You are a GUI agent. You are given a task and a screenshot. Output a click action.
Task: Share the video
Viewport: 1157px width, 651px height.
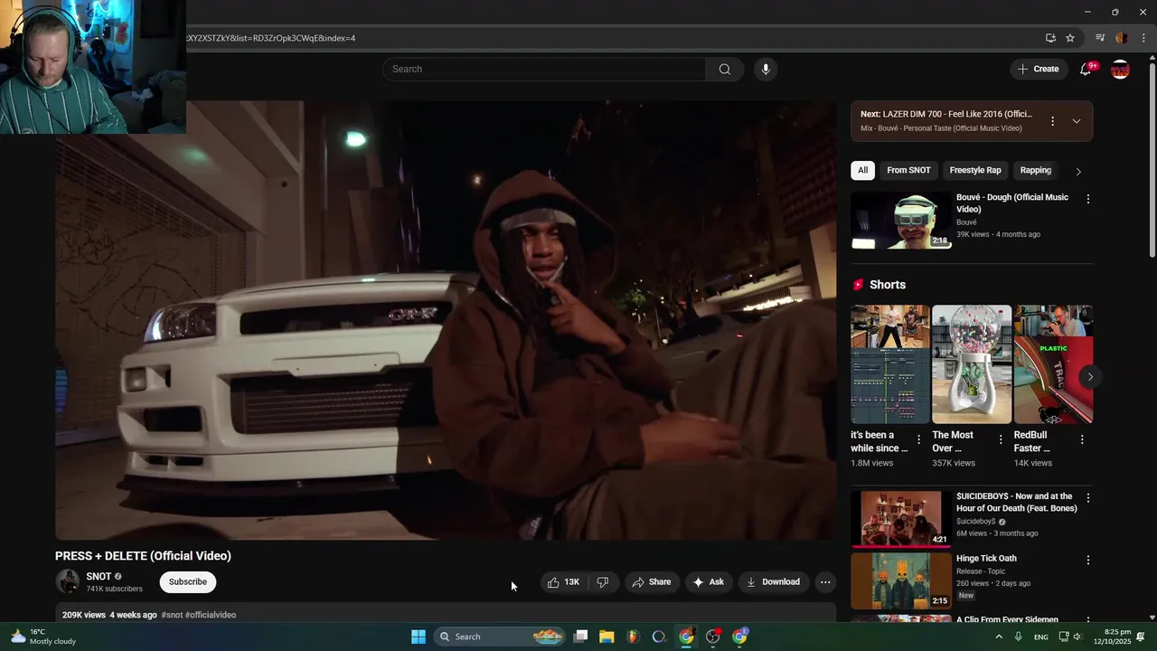tap(652, 582)
